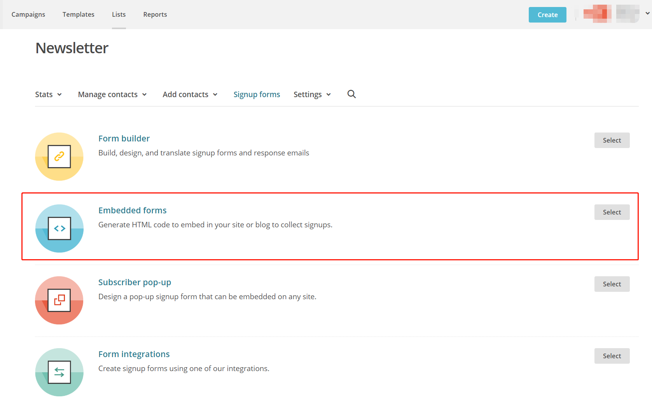Go to the Templates tab
This screenshot has height=401, width=652.
point(79,14)
